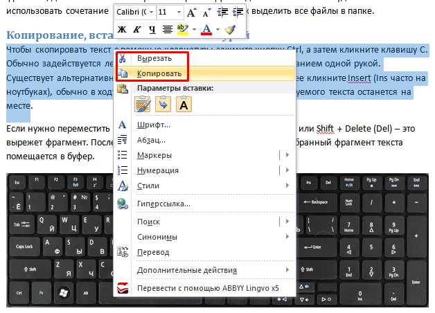Click the paragraph settings icon
The height and width of the screenshot is (313, 435).
(x=123, y=140)
